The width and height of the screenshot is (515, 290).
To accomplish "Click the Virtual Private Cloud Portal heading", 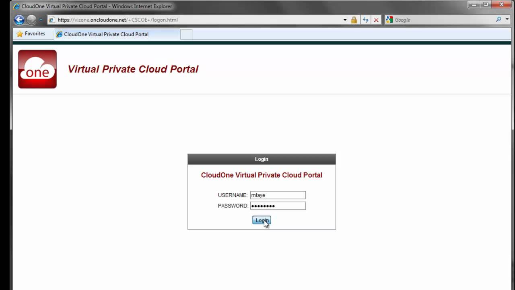I will click(133, 69).
